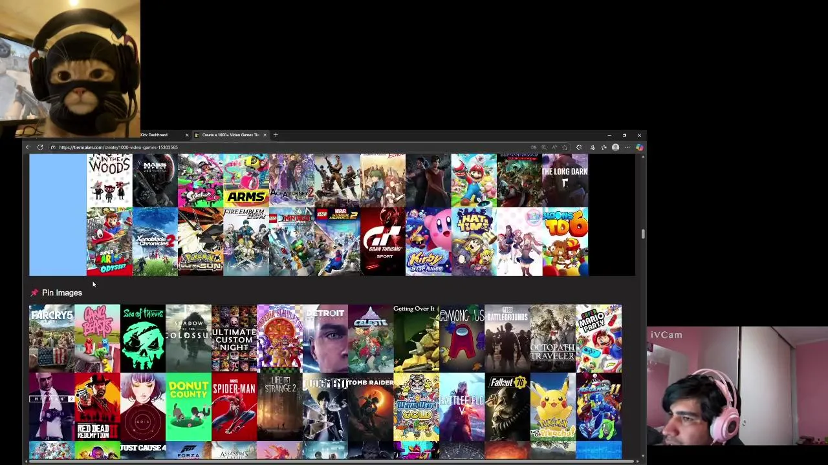This screenshot has width=828, height=465.
Task: Pick the Ultimate Custom Night image
Action: pyautogui.click(x=234, y=338)
